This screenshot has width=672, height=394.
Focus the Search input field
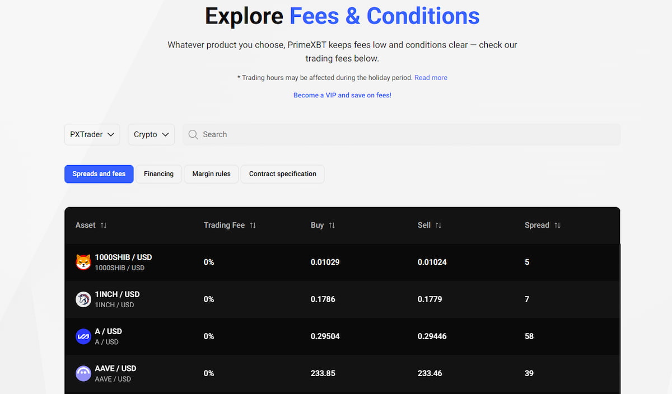403,134
